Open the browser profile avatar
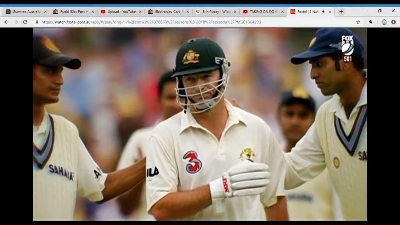Image resolution: width=400 pixels, height=225 pixels. coord(384,22)
